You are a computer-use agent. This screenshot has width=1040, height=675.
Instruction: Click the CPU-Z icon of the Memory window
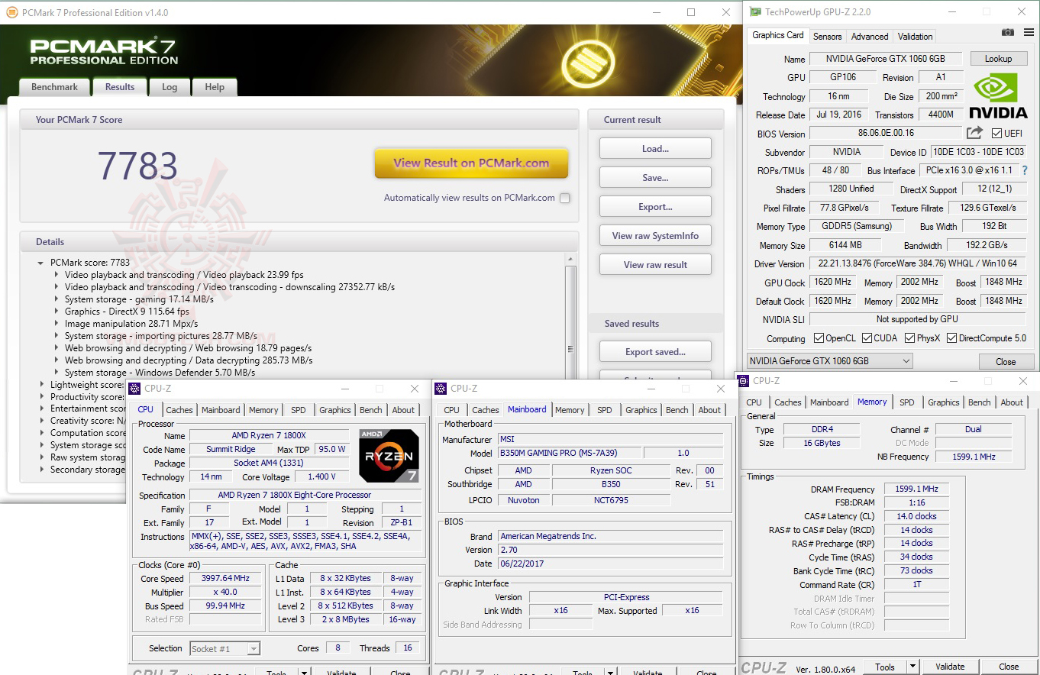[744, 380]
